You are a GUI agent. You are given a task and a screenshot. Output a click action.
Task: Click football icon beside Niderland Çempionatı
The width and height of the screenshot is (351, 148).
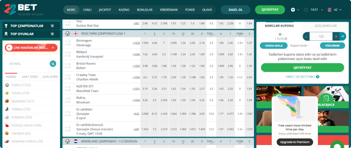[67, 141]
